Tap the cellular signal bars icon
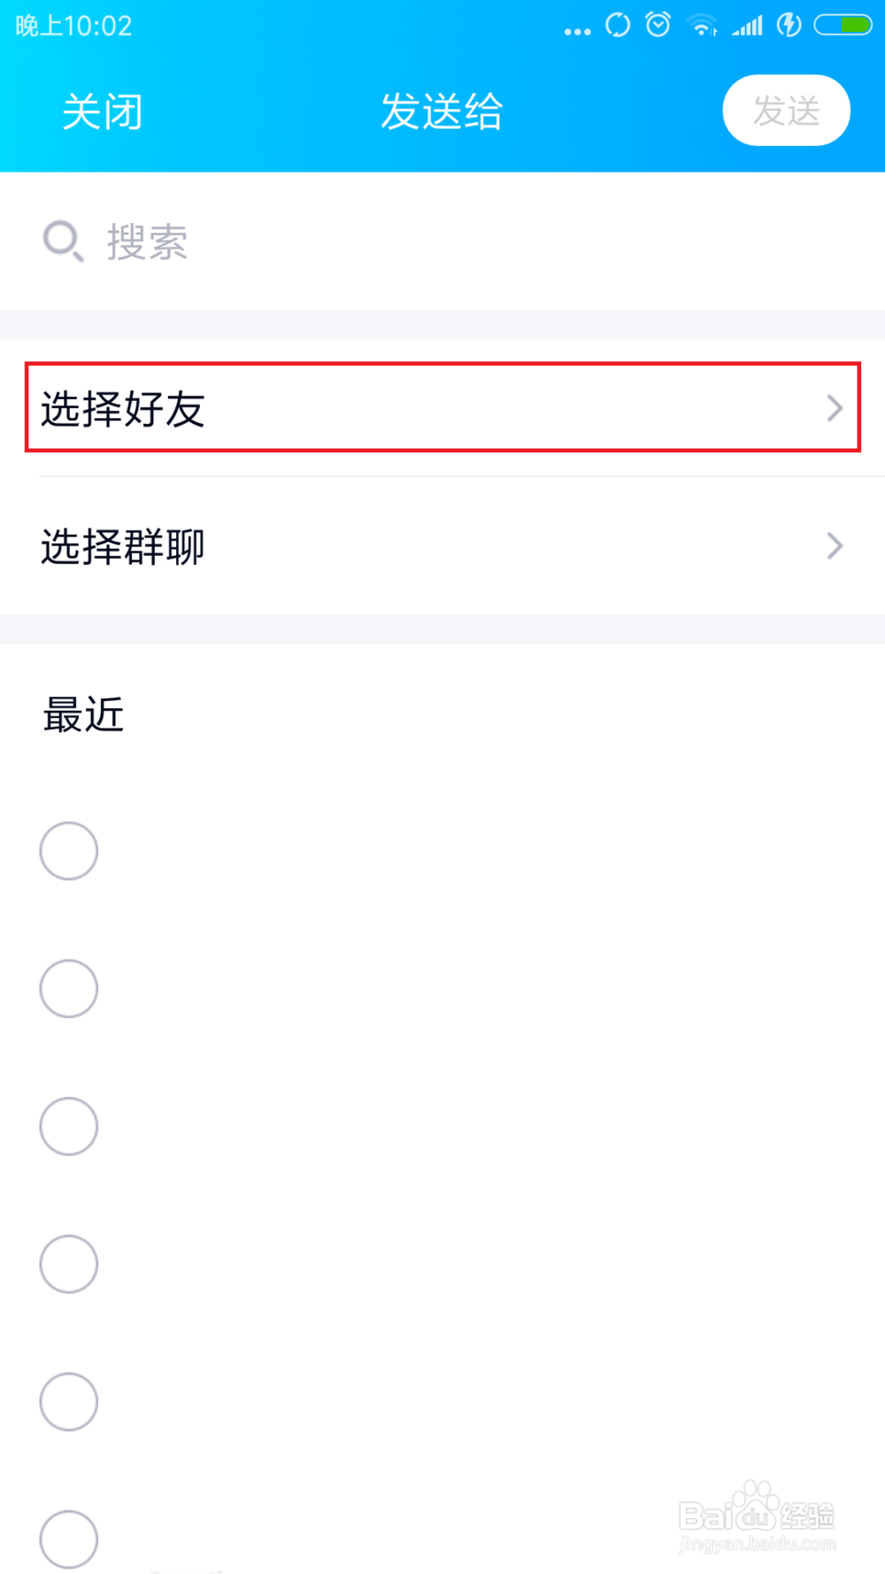The image size is (885, 1574). point(747,26)
